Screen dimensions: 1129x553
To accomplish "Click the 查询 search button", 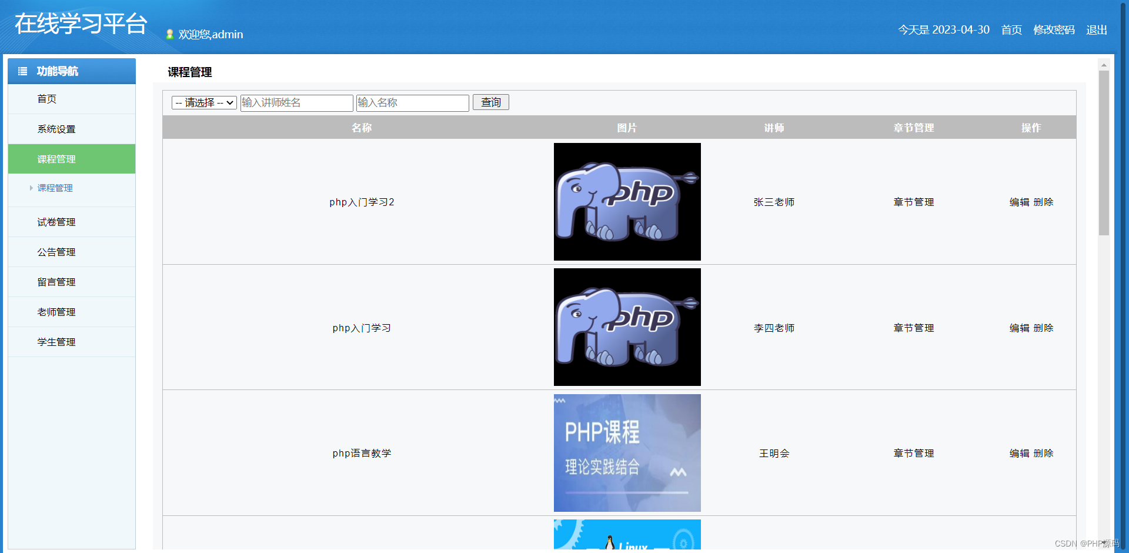I will tap(490, 102).
